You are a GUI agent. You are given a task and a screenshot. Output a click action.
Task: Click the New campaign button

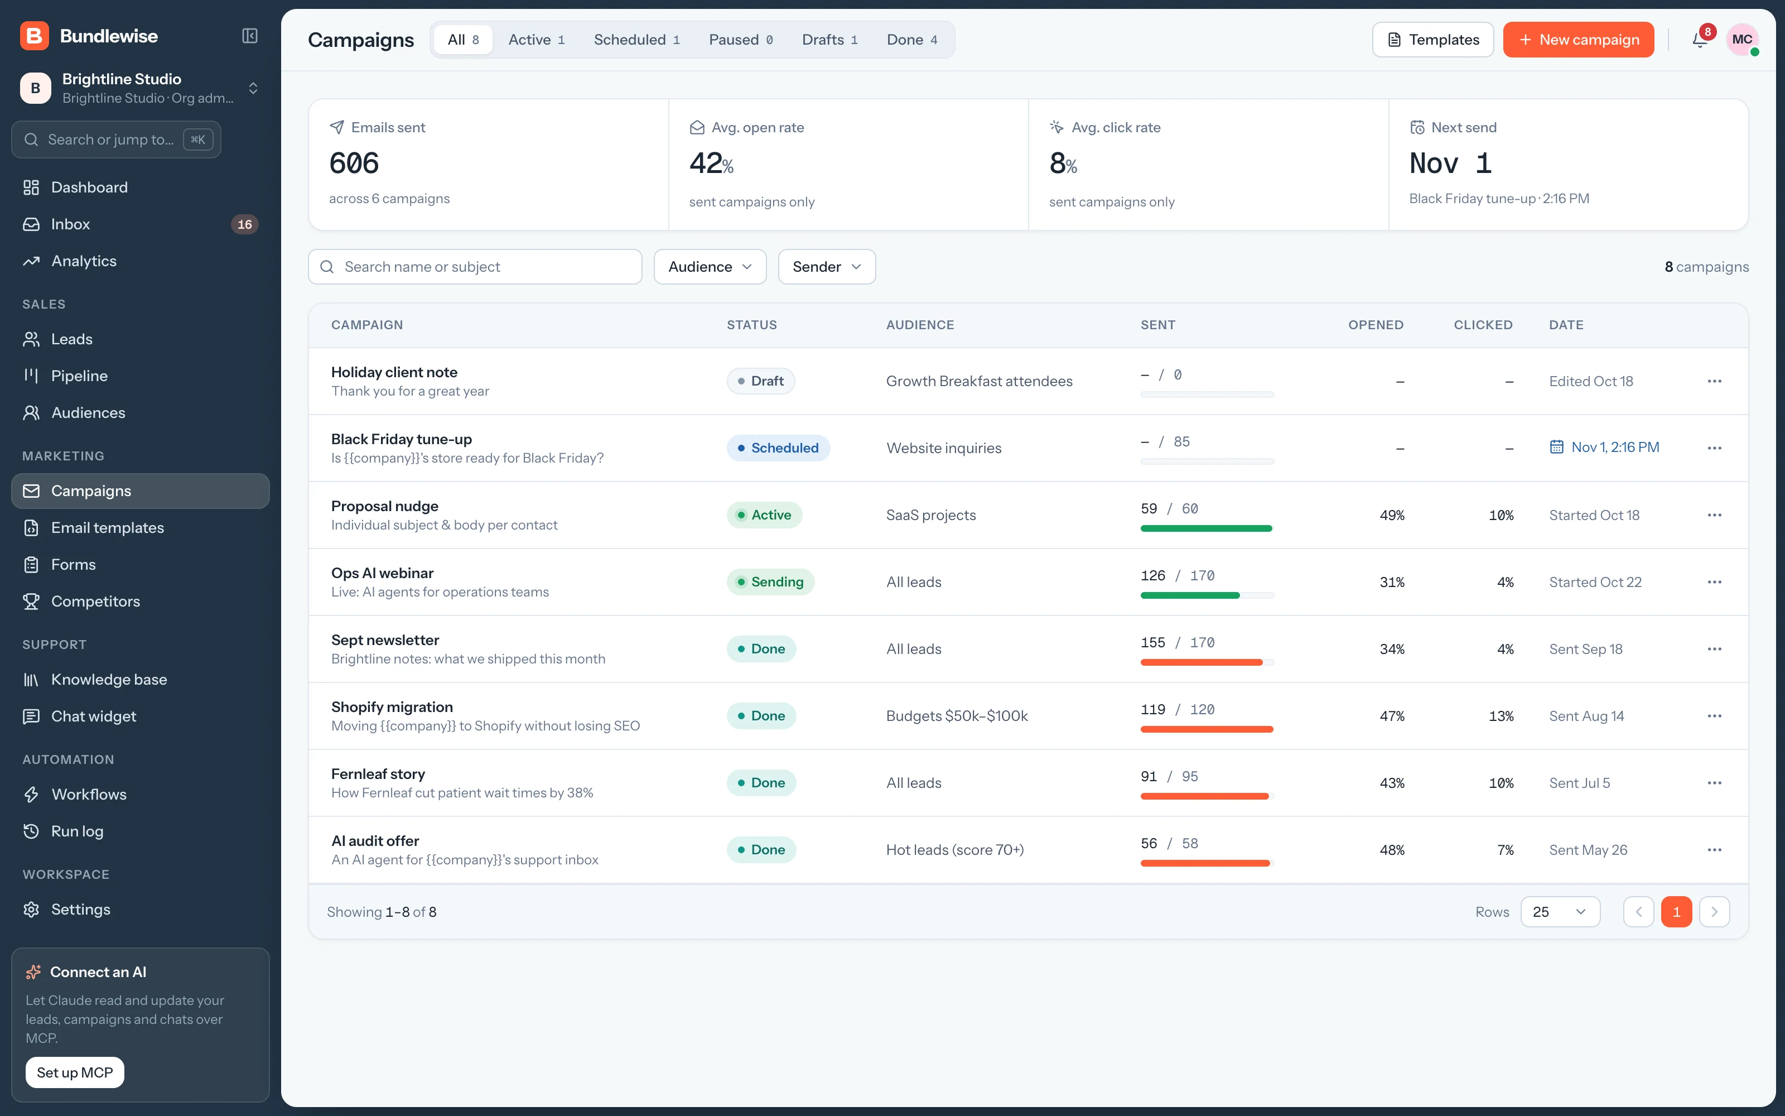(1579, 40)
